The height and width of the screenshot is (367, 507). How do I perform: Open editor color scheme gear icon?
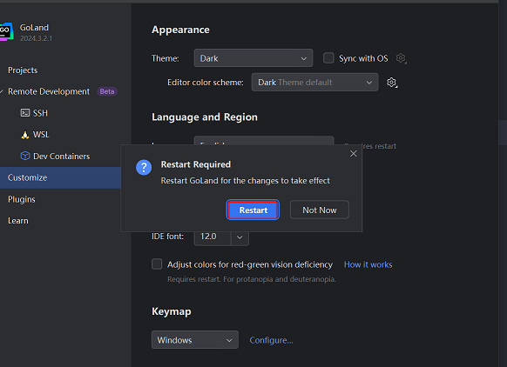[392, 83]
